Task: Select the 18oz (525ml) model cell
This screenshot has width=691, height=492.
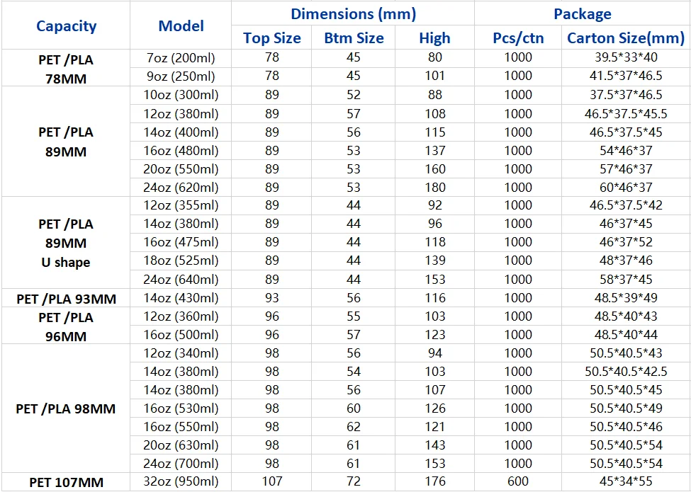Action: [x=181, y=261]
